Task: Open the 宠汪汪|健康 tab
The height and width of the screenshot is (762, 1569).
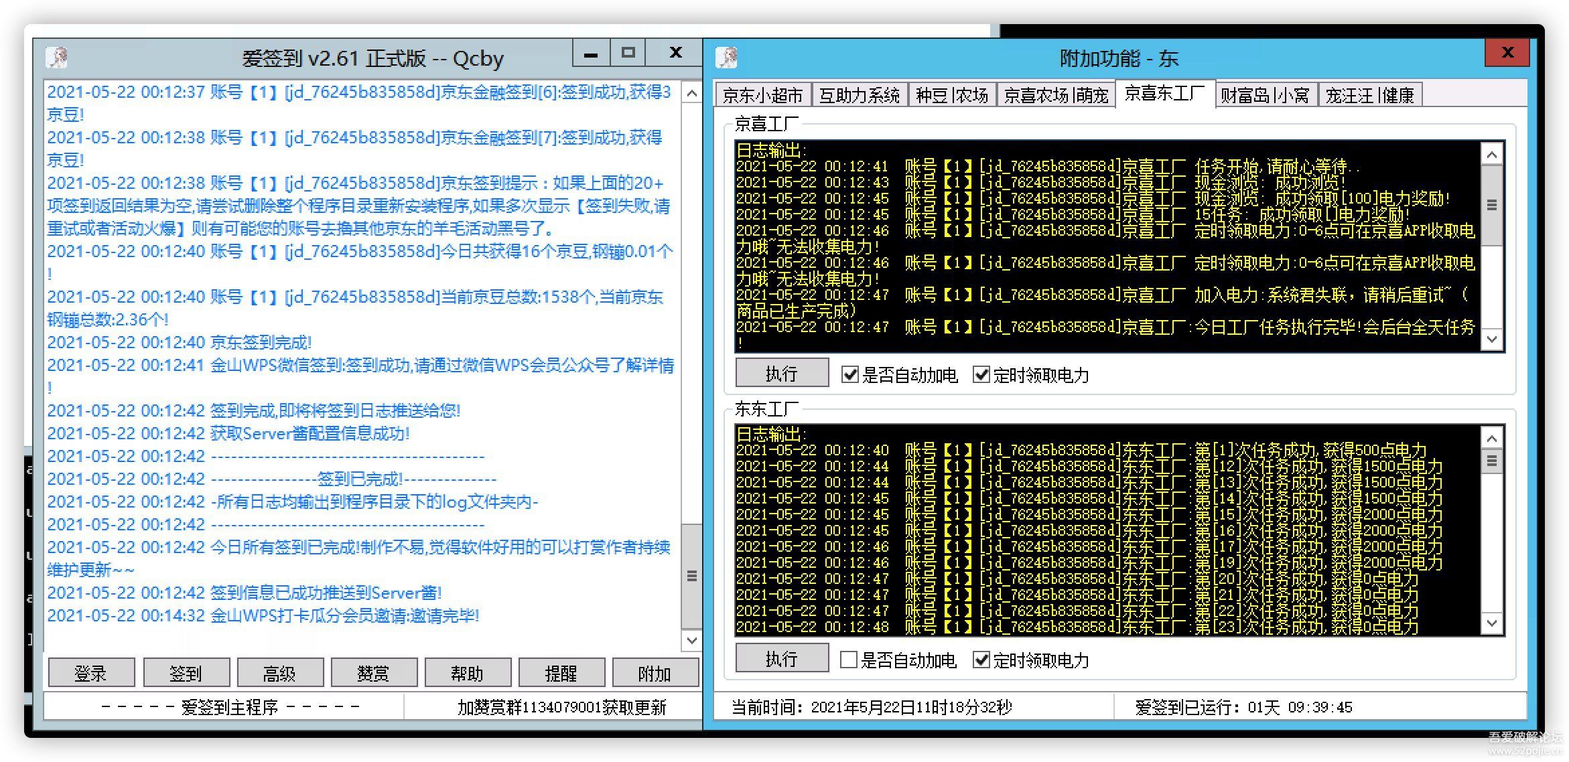Action: (x=1370, y=95)
